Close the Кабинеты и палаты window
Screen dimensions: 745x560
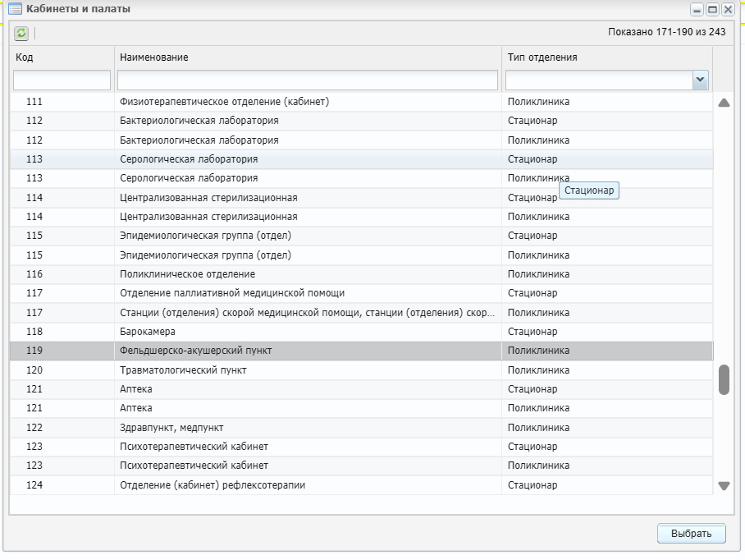click(728, 10)
